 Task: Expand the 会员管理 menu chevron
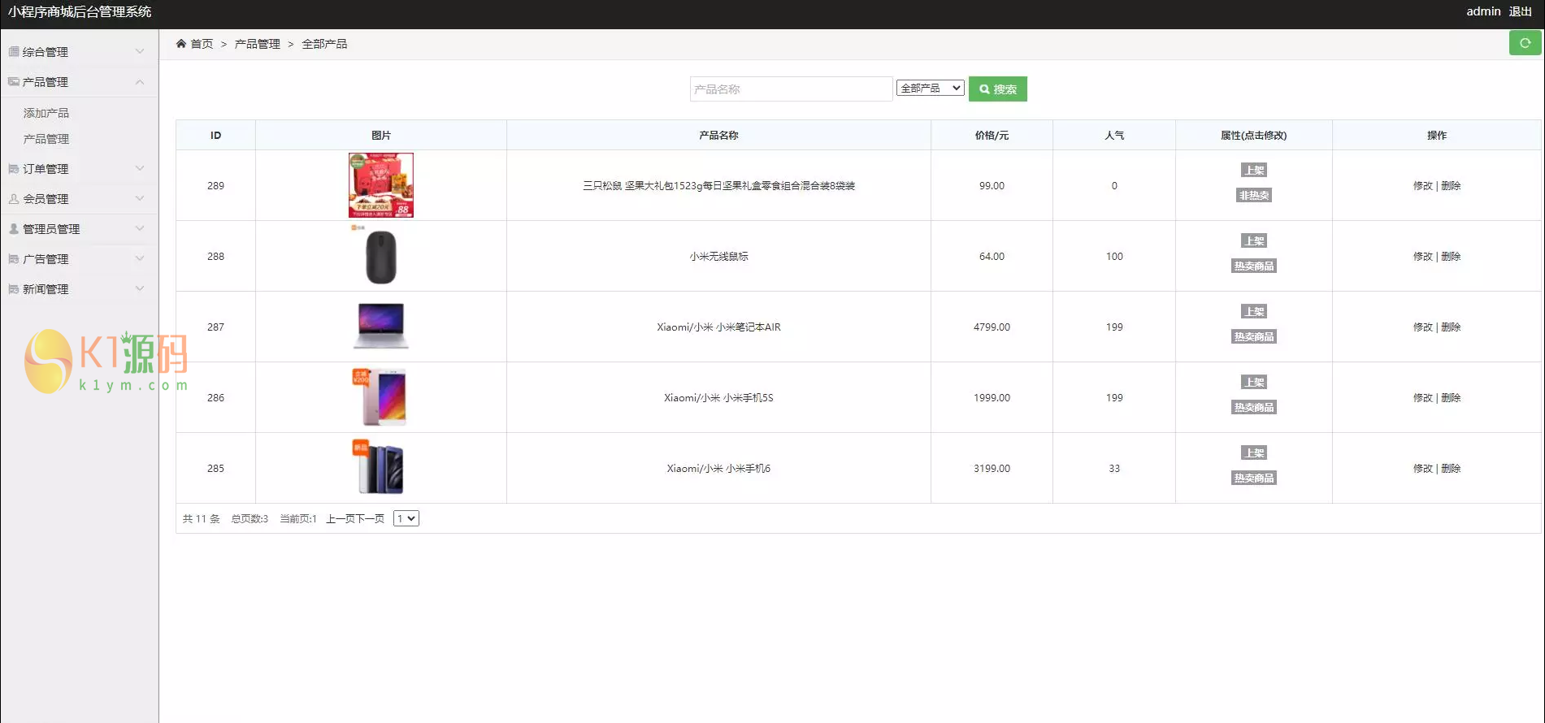tap(140, 198)
